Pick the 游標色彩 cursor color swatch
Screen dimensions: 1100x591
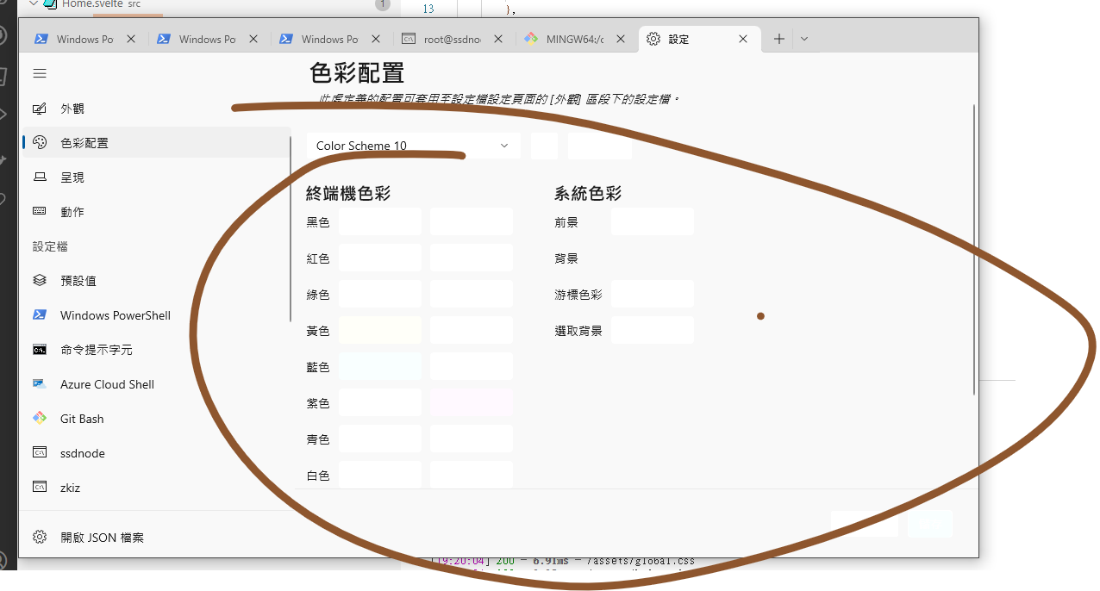click(x=653, y=294)
